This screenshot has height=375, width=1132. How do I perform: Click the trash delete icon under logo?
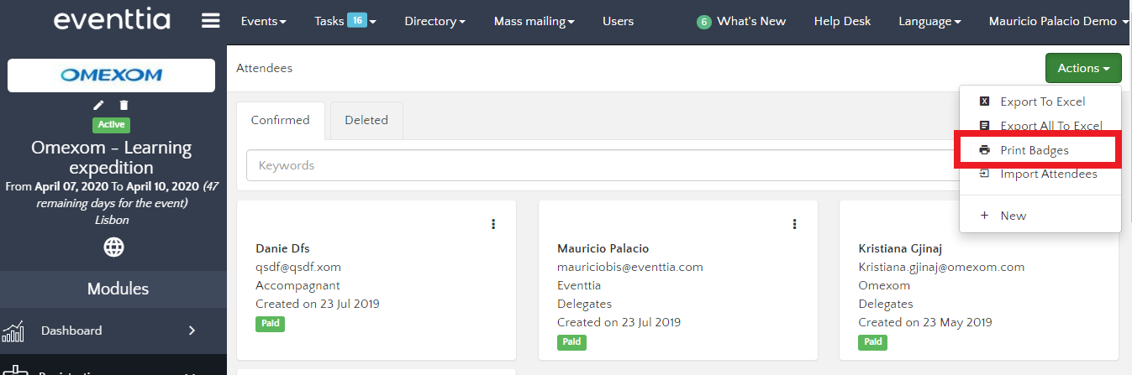(x=124, y=105)
